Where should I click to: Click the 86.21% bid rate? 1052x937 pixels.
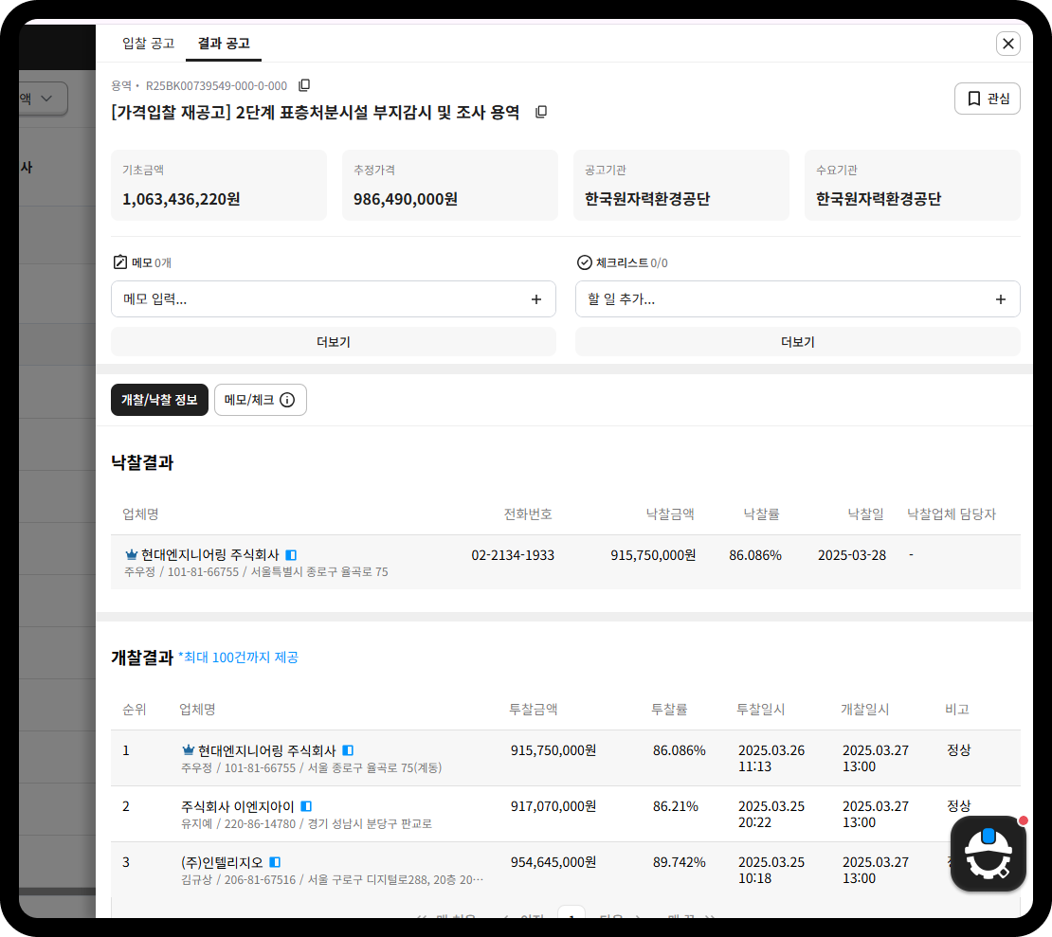pos(676,806)
